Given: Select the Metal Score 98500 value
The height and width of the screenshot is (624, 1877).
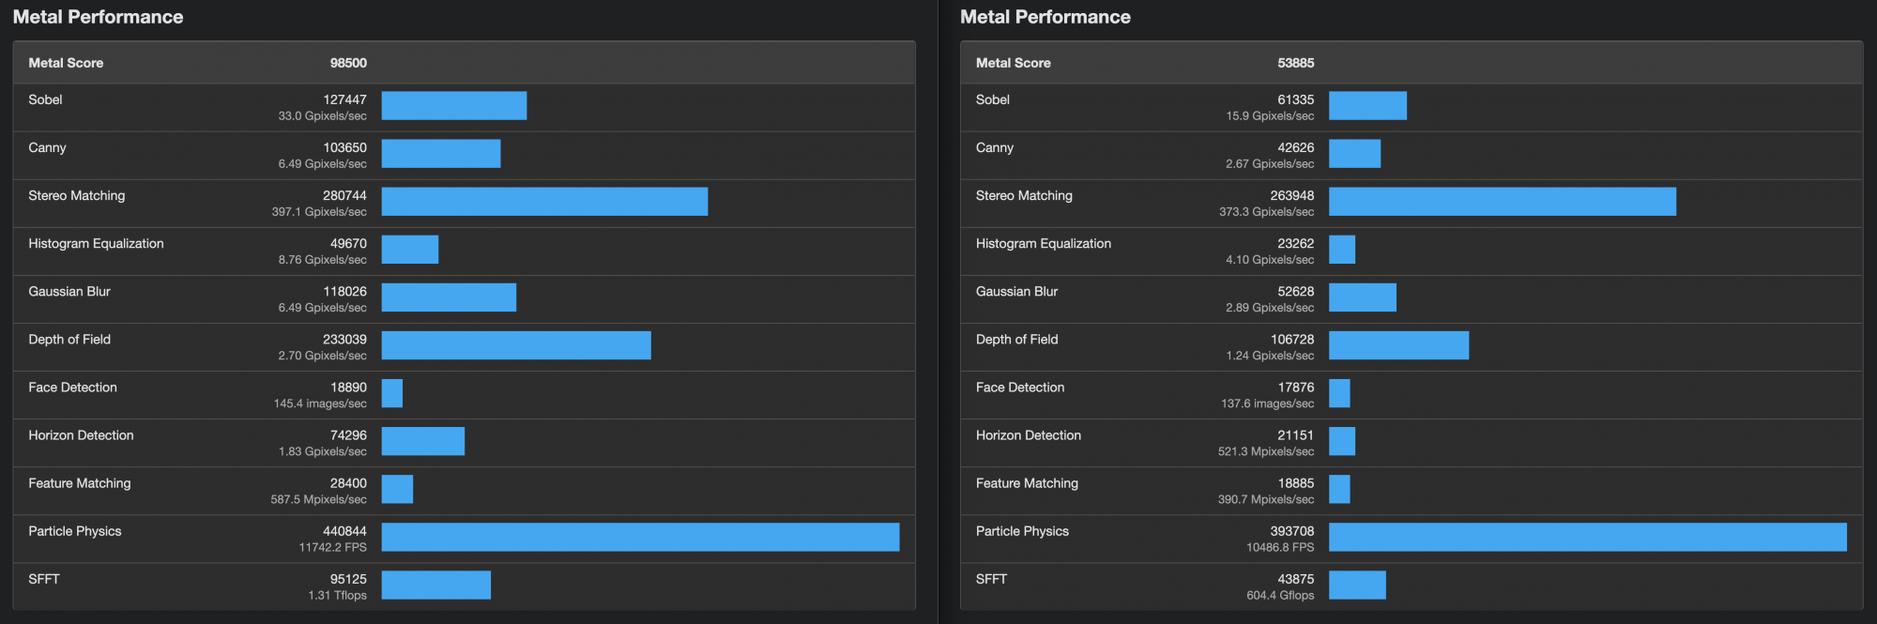Looking at the screenshot, I should (348, 63).
